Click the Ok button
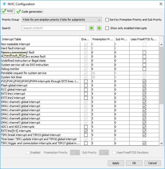The width and height of the screenshot is (165, 169). coord(134,163)
